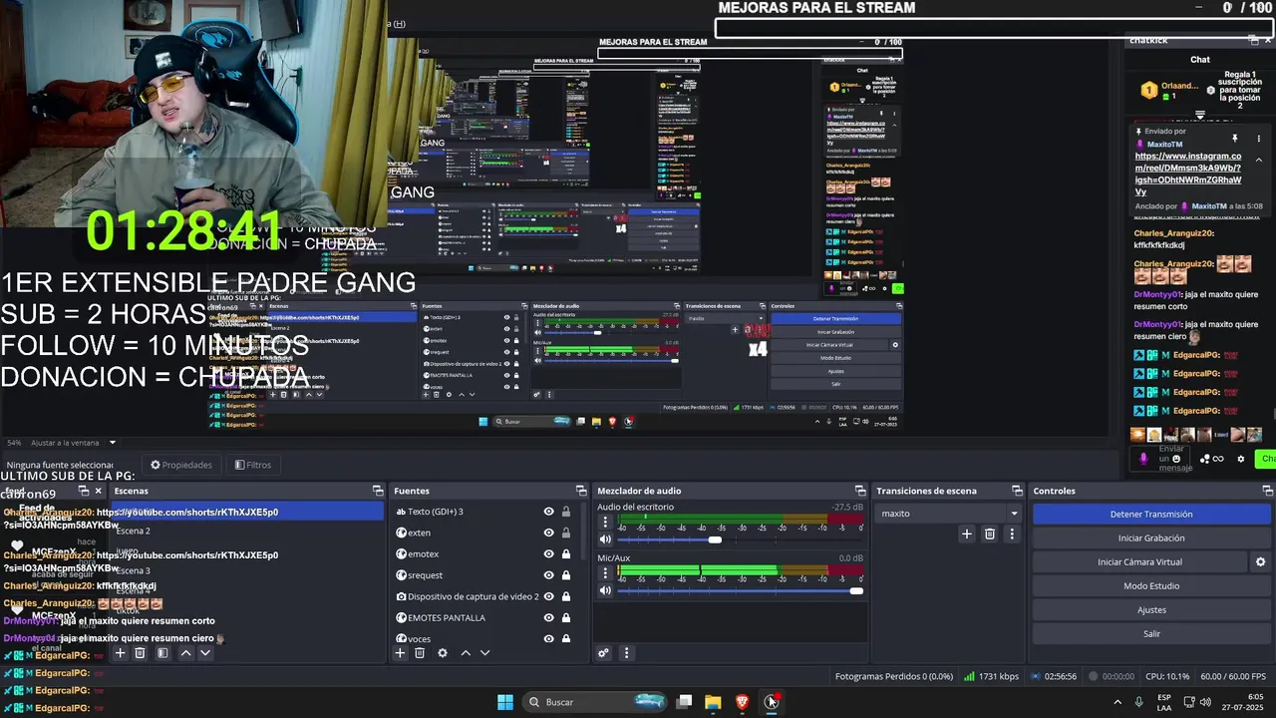Adjust Audio del escritorio volume slider

coord(715,539)
